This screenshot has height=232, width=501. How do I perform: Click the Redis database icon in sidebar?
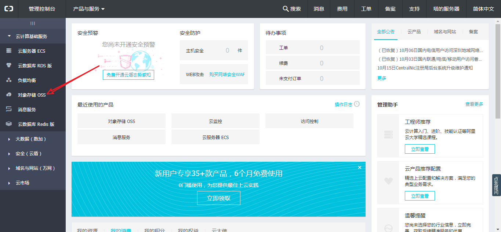[9, 124]
